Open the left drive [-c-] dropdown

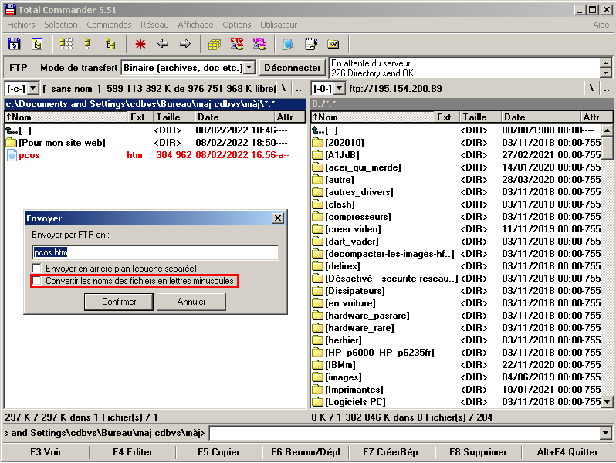(32, 89)
